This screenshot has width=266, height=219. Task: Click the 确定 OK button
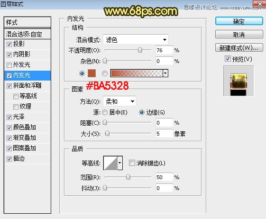pos(239,21)
